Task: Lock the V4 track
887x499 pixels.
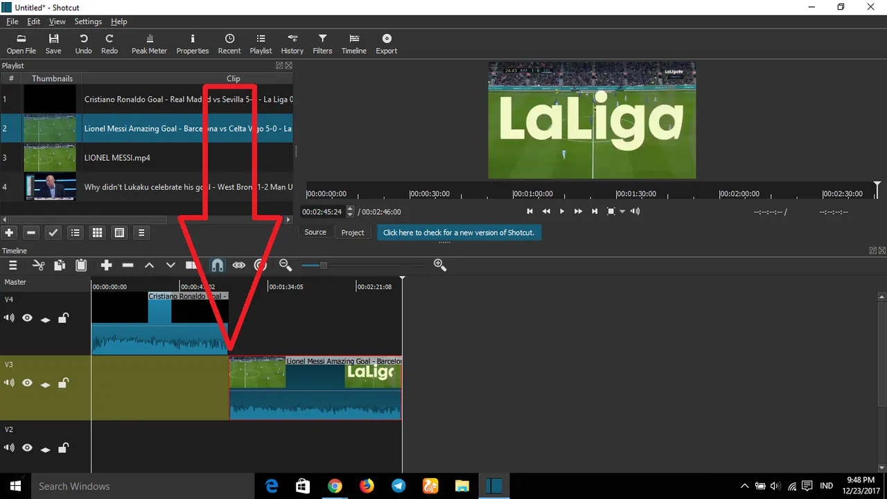Action: (63, 318)
